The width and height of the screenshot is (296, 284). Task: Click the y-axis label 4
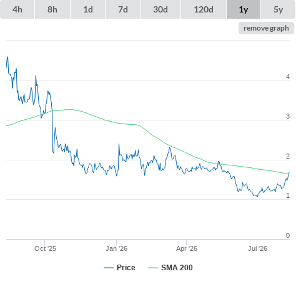[x=288, y=77]
